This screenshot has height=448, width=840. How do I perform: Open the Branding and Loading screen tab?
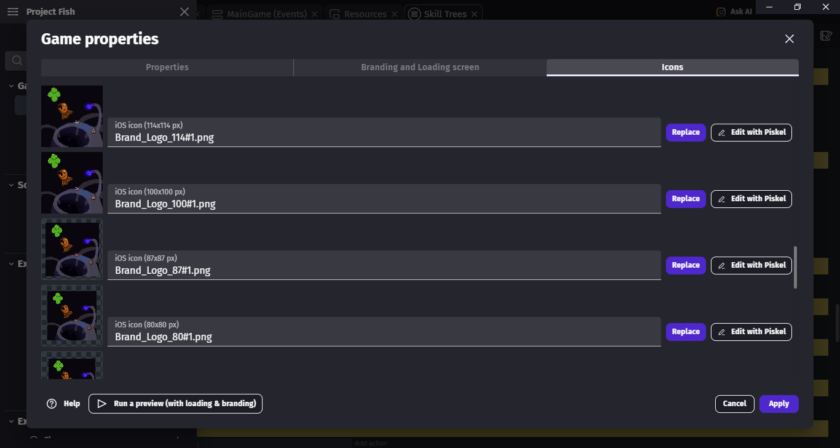[x=420, y=67]
